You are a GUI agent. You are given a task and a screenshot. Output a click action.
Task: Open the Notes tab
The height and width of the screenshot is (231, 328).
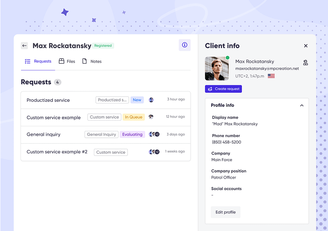click(92, 61)
